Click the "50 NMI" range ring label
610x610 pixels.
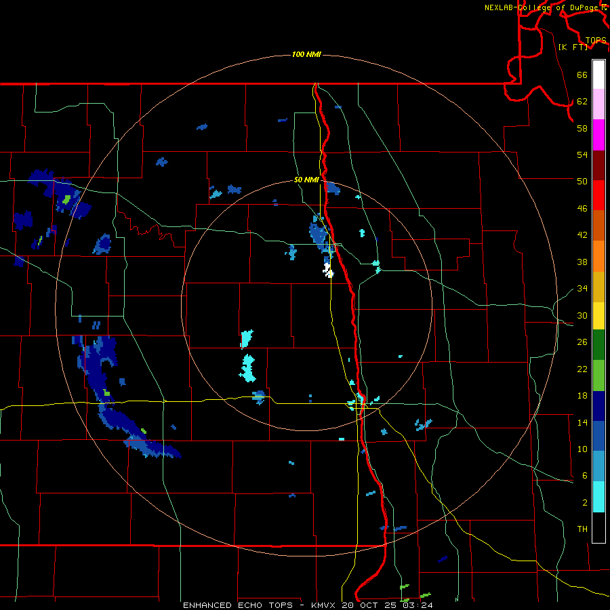[306, 180]
